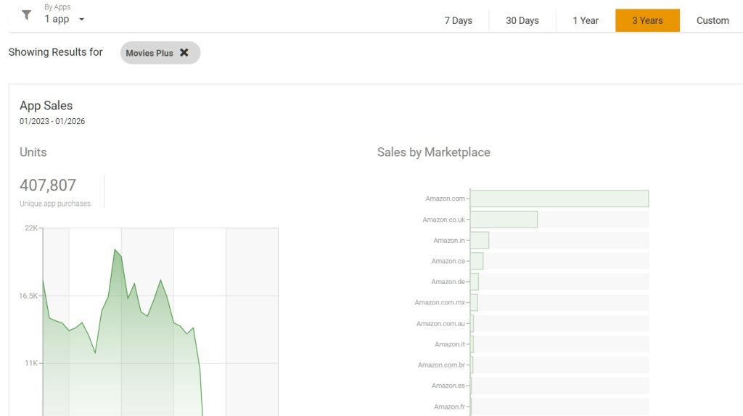Click the 1 app selector text
Viewport: 743px width, 416px height.
pyautogui.click(x=57, y=20)
